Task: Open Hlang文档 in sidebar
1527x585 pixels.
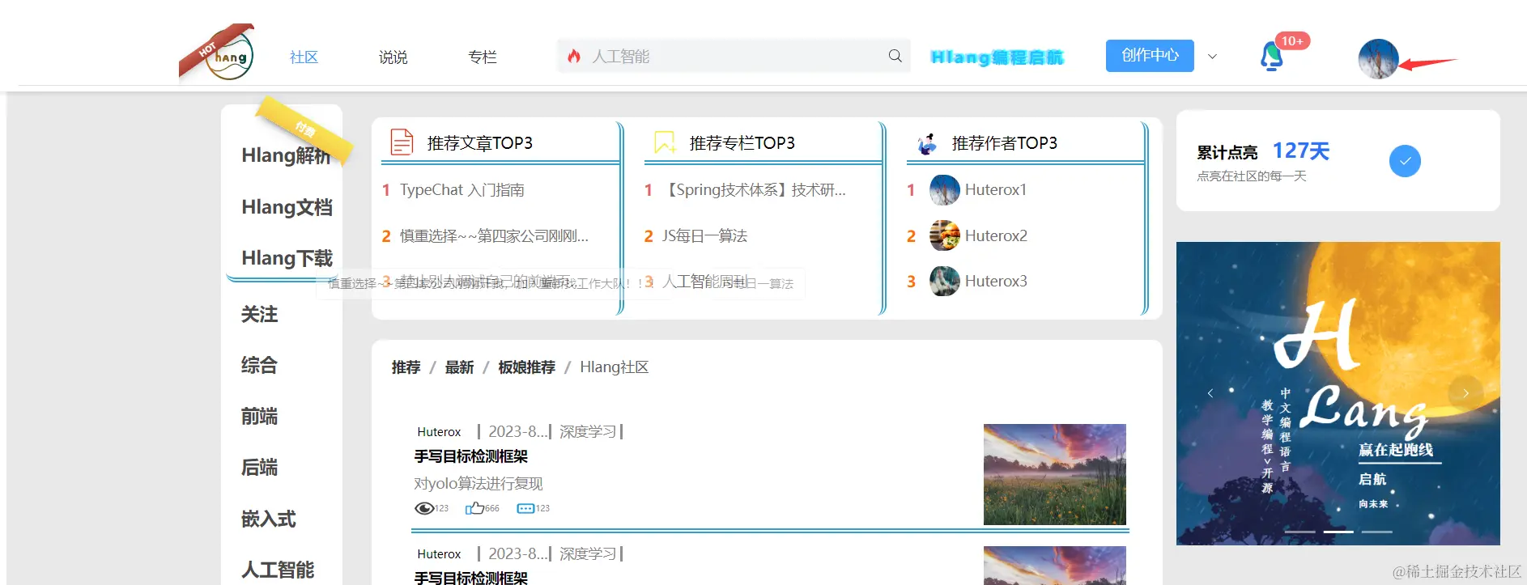Action: pos(287,207)
